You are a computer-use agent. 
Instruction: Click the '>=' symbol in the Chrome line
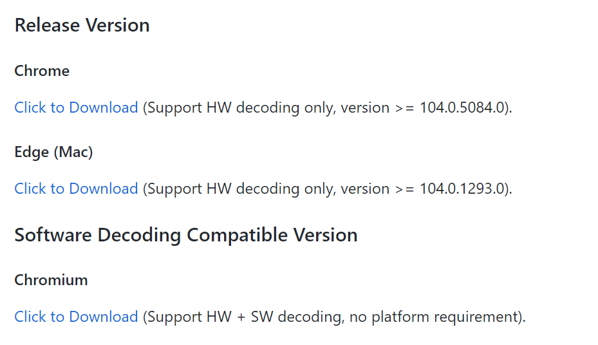[x=405, y=108]
